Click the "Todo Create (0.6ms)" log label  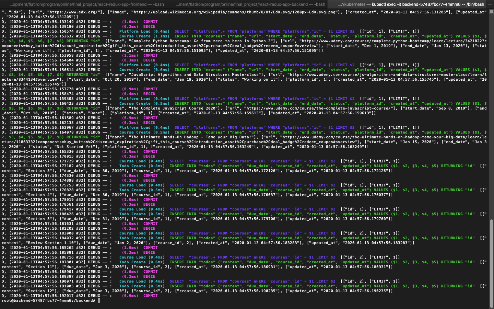142,262
